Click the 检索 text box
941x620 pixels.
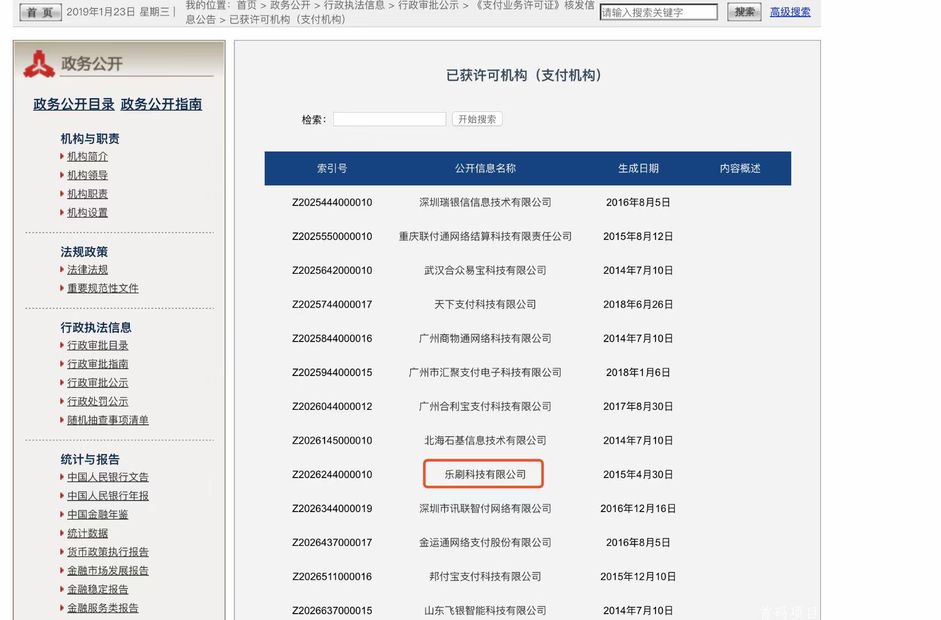(x=389, y=119)
